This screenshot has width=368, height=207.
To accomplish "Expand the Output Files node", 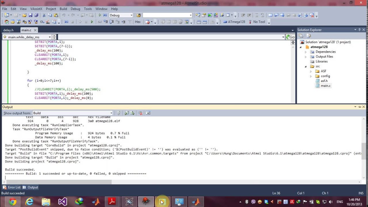I will click(x=306, y=57).
